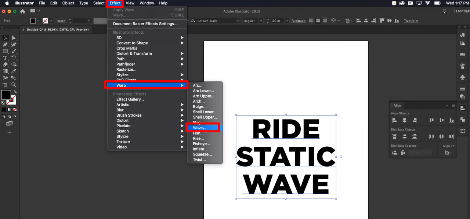Enable Draw Normal mode
The width and height of the screenshot is (470, 219).
[4, 116]
